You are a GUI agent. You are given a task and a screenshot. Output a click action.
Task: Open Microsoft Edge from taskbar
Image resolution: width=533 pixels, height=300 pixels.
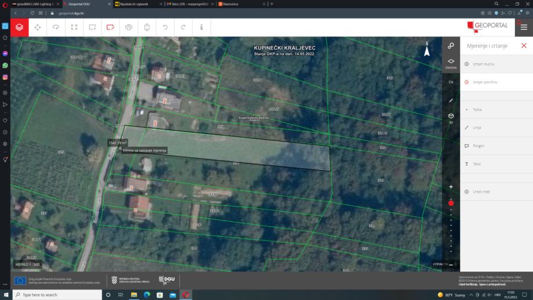tap(147, 295)
